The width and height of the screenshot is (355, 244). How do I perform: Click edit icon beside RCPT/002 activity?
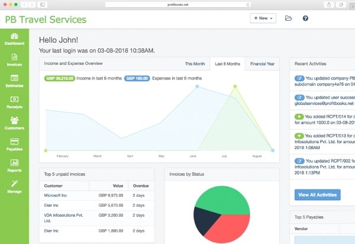(x=299, y=161)
